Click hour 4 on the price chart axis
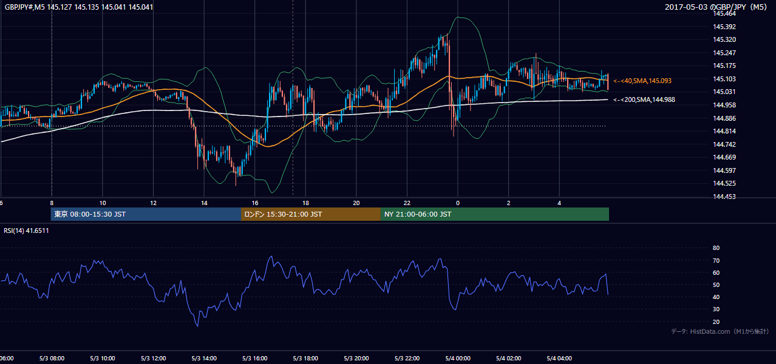This screenshot has height=364, width=776. (559, 203)
